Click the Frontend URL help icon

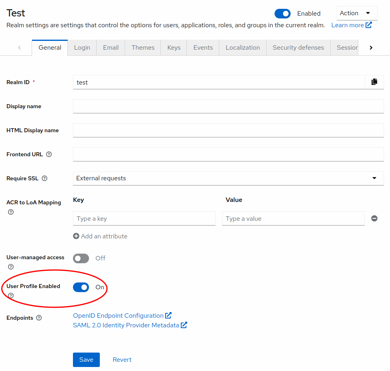(49, 154)
